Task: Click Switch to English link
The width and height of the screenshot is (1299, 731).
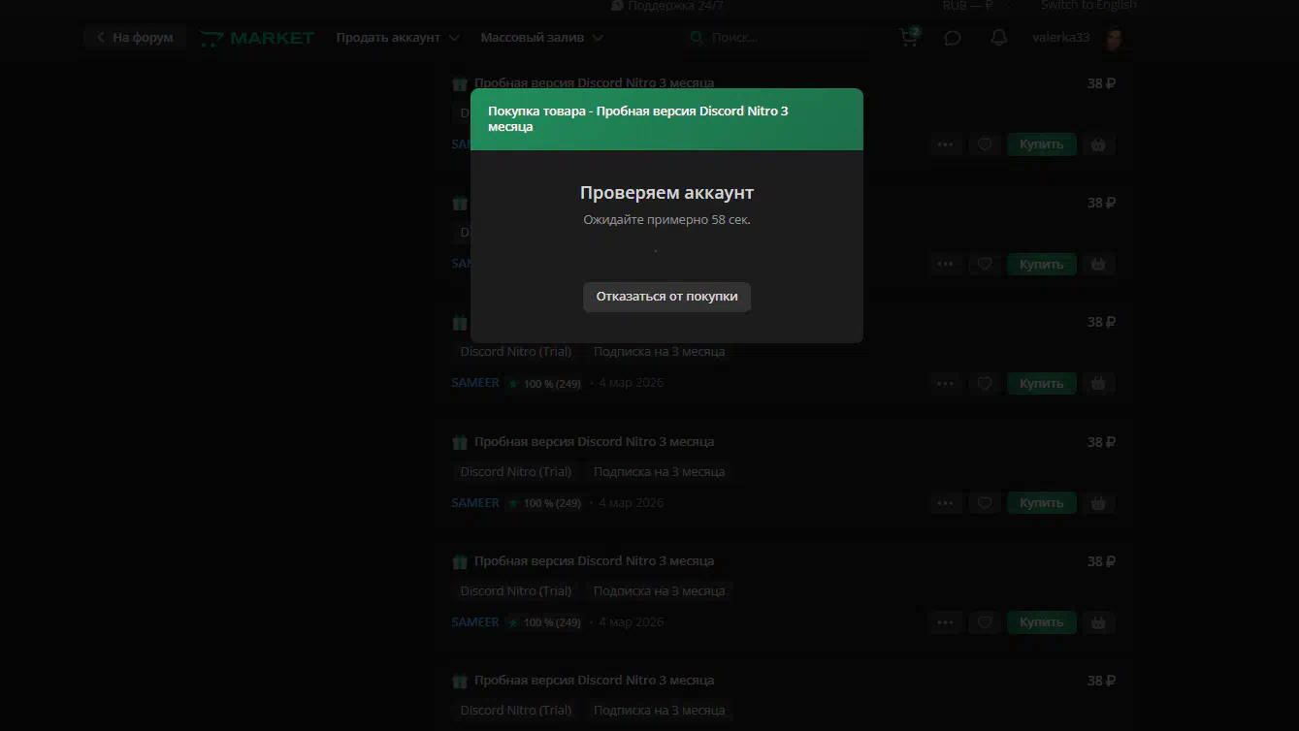Action: pos(1088,6)
